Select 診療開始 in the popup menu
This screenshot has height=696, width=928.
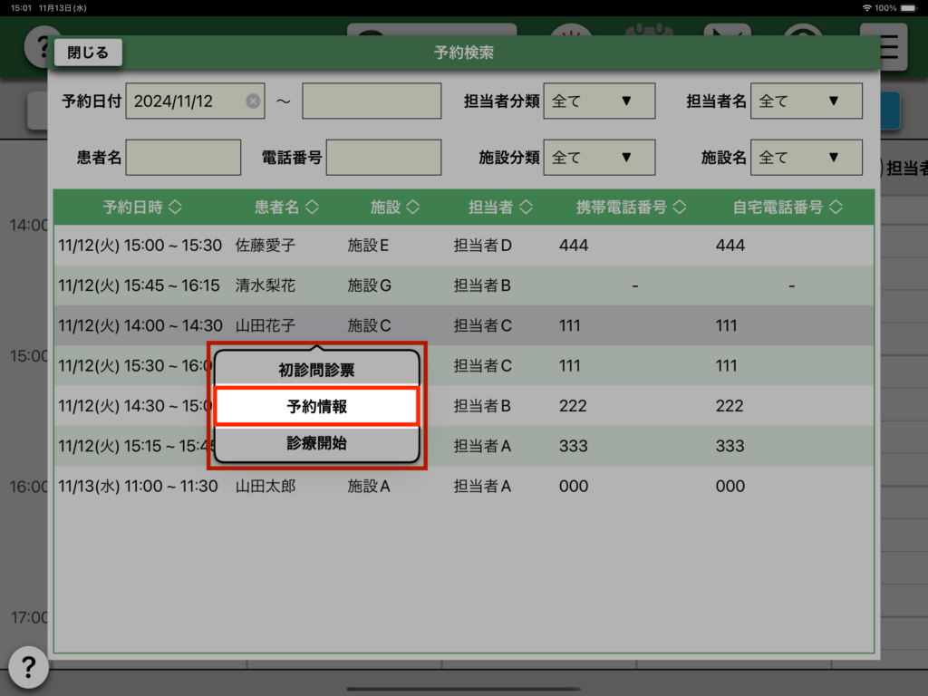tap(316, 444)
